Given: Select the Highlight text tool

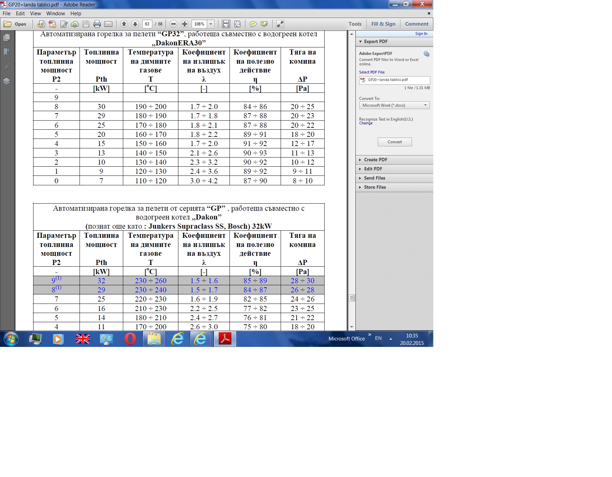Looking at the screenshot, I should (264, 24).
